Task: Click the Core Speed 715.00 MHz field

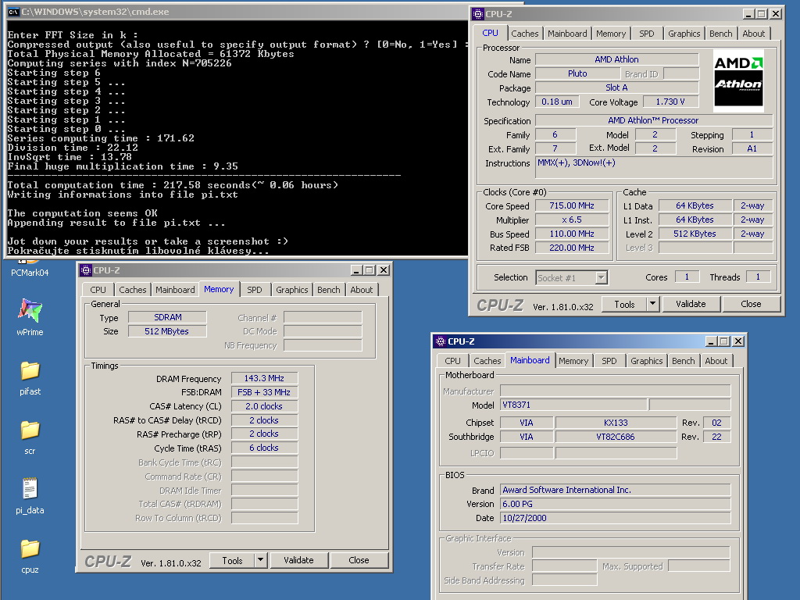Action: click(572, 205)
